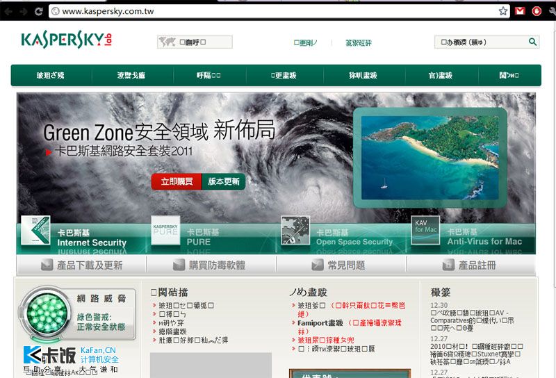Click the Kaspersky lab logo

67,40
